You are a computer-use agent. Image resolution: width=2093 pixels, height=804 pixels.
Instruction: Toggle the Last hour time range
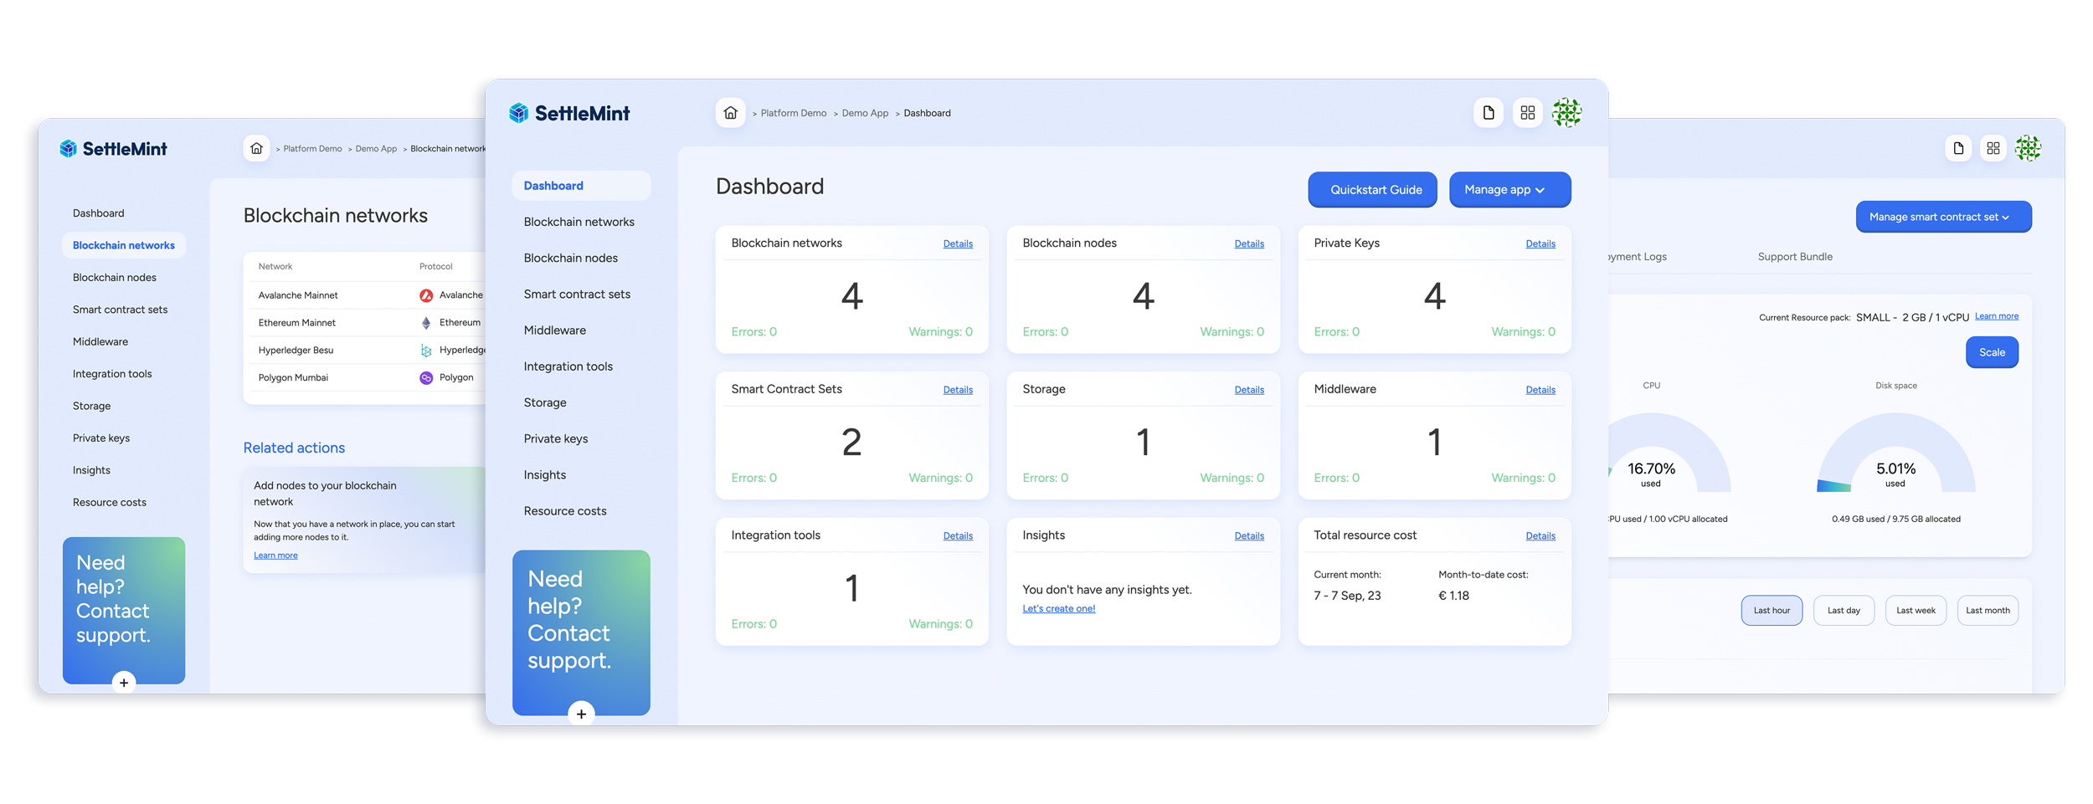(x=1772, y=610)
